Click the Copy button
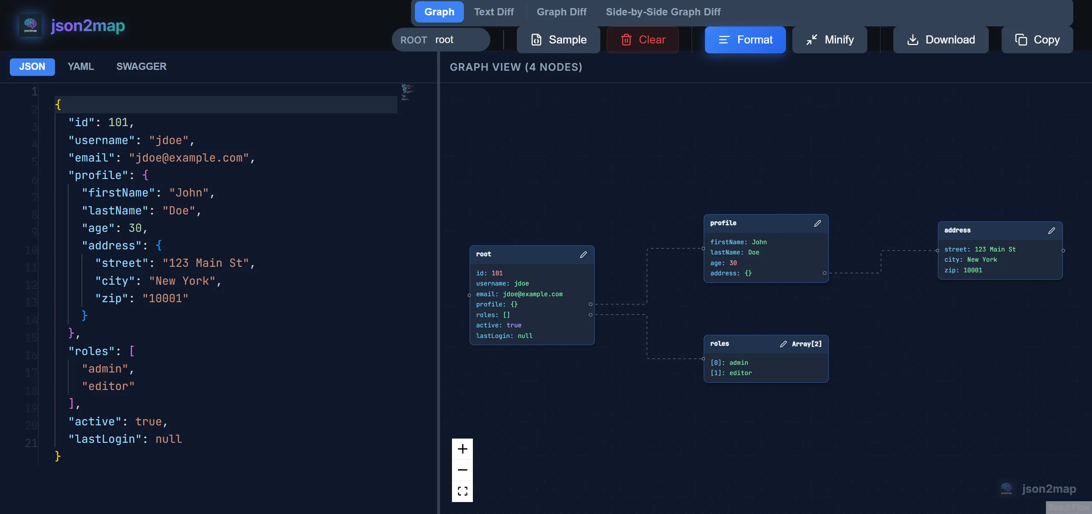Screen dimensions: 1092x514 tap(1037, 40)
